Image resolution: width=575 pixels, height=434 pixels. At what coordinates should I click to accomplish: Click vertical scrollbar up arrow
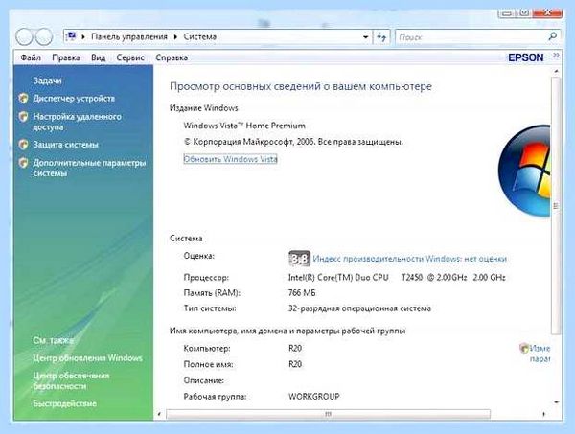(x=556, y=71)
